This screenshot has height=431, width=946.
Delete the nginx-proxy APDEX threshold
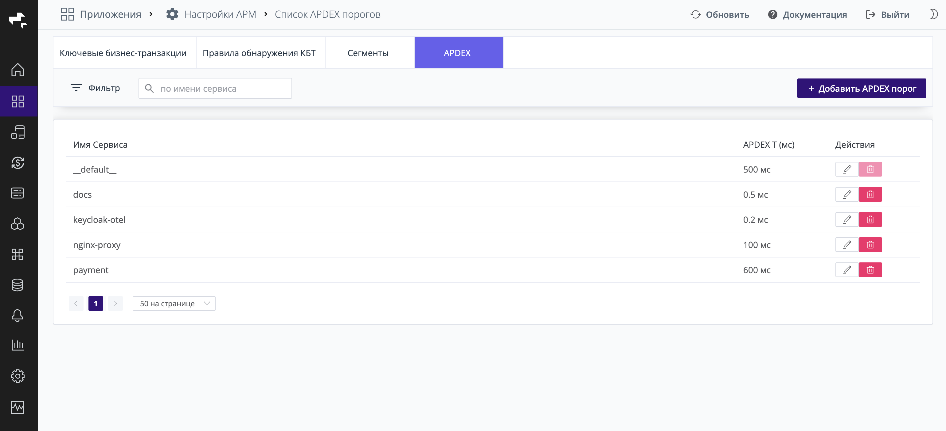(871, 244)
